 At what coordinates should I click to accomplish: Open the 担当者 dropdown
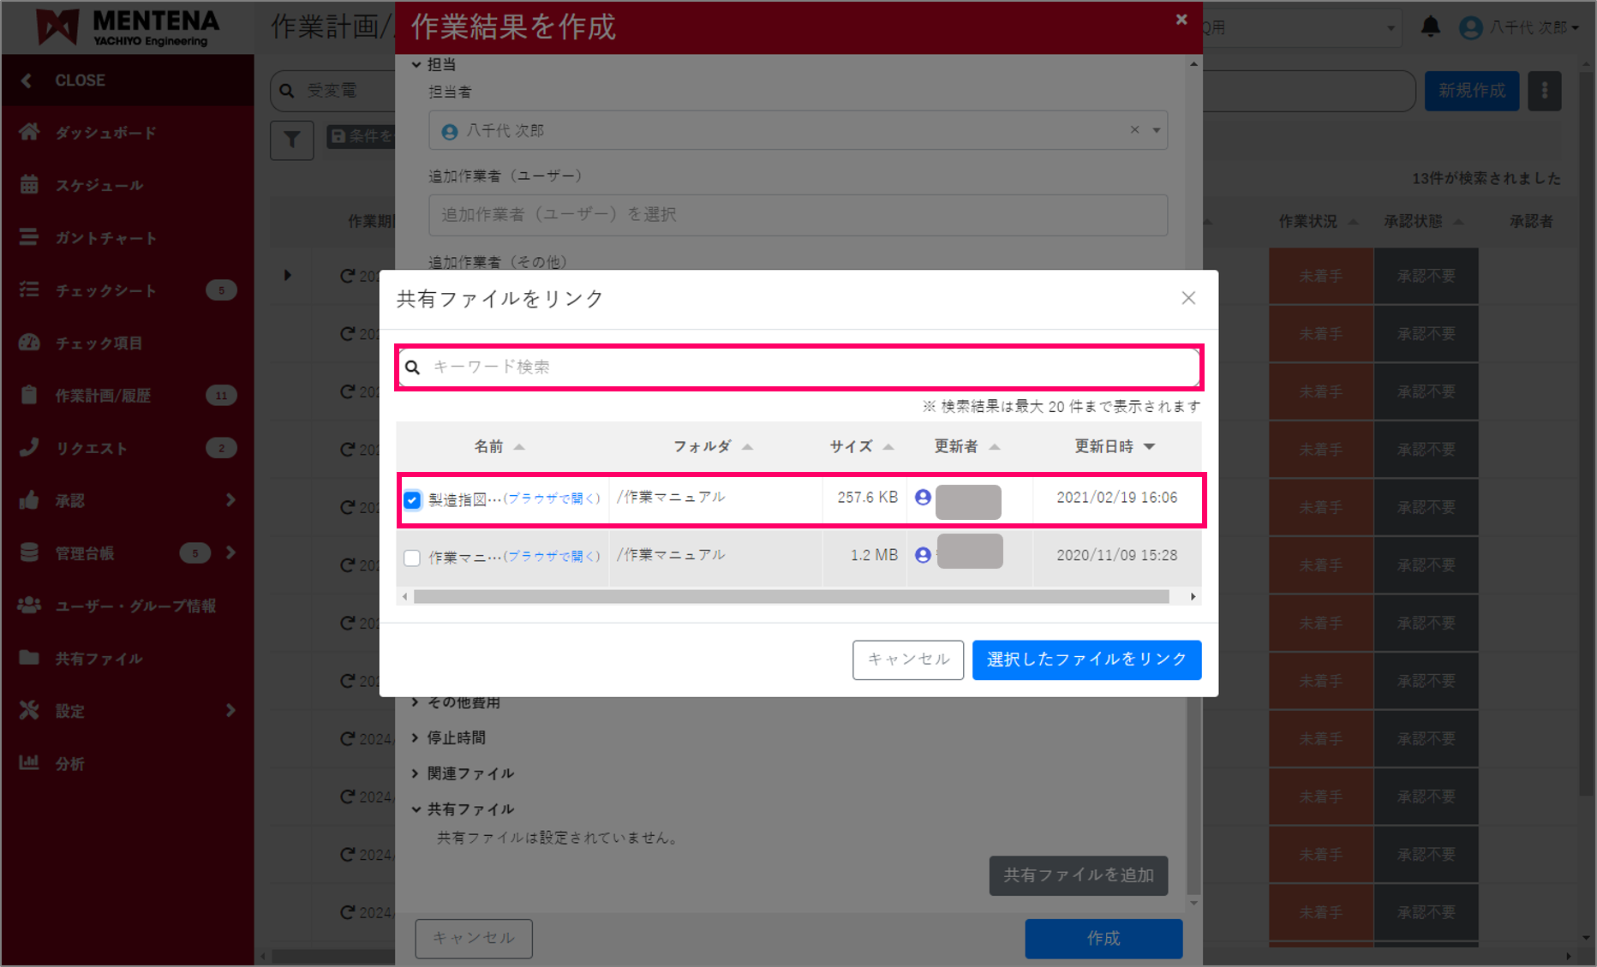click(x=1156, y=130)
